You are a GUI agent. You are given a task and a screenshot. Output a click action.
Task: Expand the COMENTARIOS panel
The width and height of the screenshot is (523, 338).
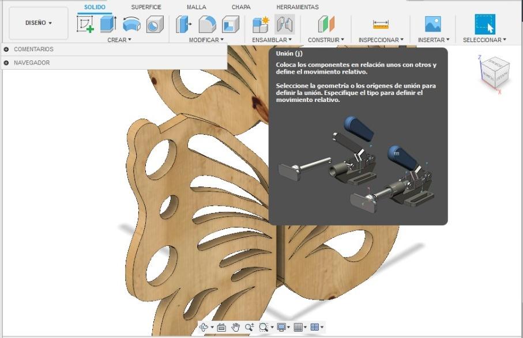[6, 50]
